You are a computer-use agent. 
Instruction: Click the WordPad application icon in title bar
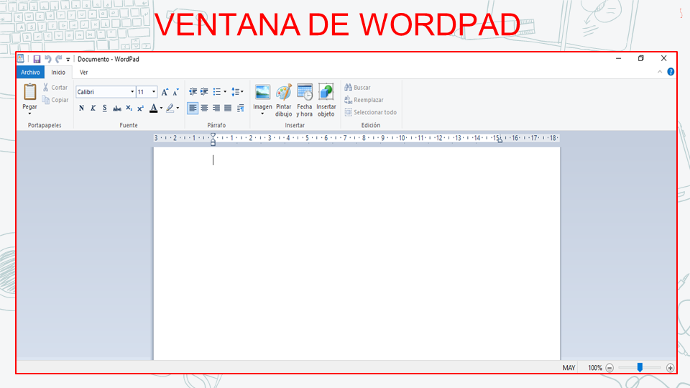click(x=21, y=58)
